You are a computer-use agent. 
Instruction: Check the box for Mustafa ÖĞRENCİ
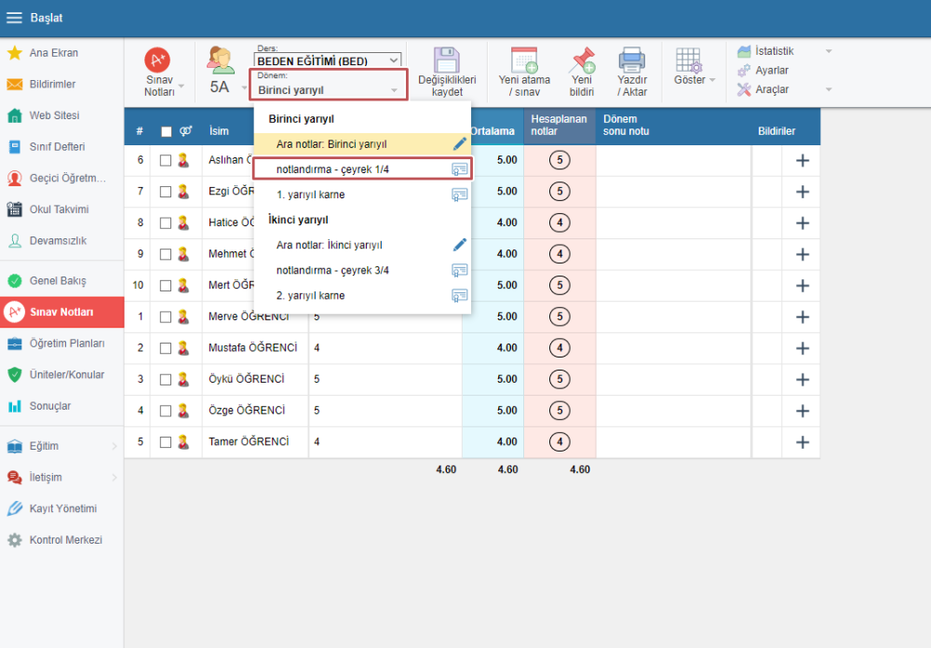coord(166,348)
